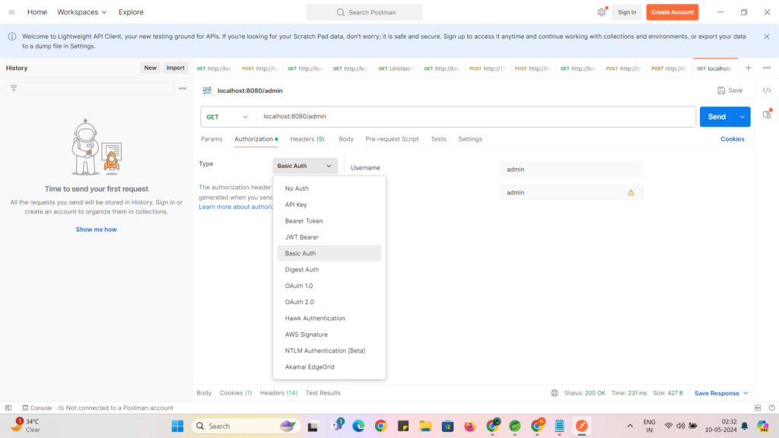Open the code snippet panel
The height and width of the screenshot is (438, 779).
pyautogui.click(x=767, y=90)
